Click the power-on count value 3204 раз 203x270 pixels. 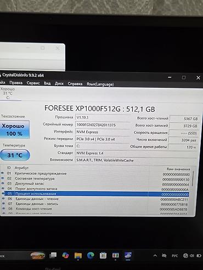click(183, 140)
